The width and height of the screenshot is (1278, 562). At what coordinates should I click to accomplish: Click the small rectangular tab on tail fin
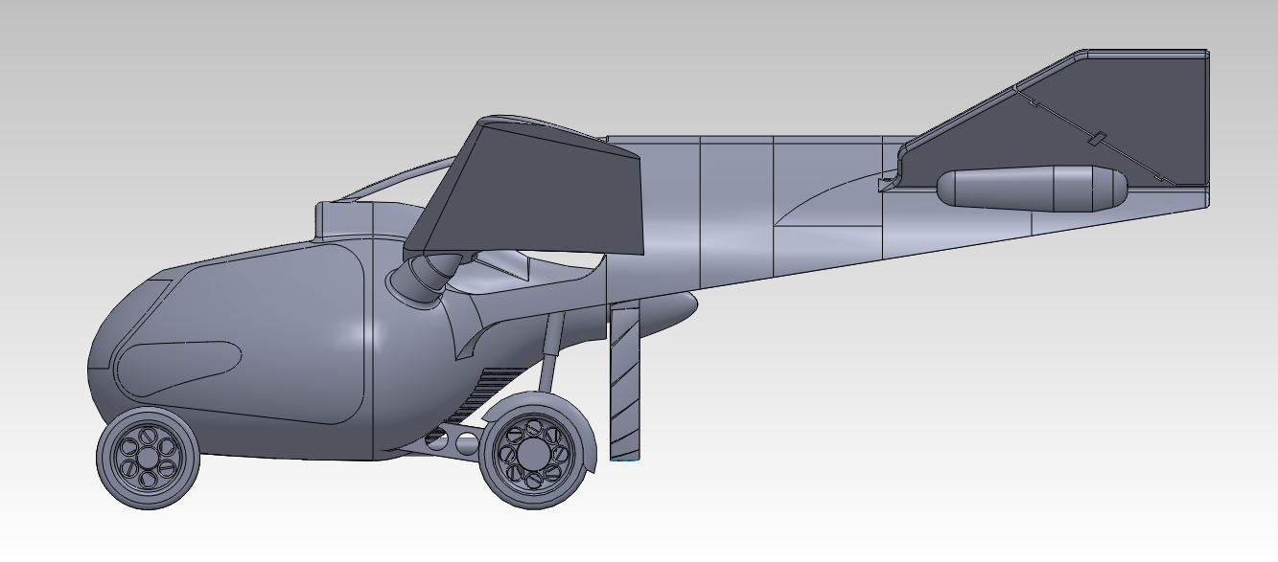pyautogui.click(x=1099, y=139)
